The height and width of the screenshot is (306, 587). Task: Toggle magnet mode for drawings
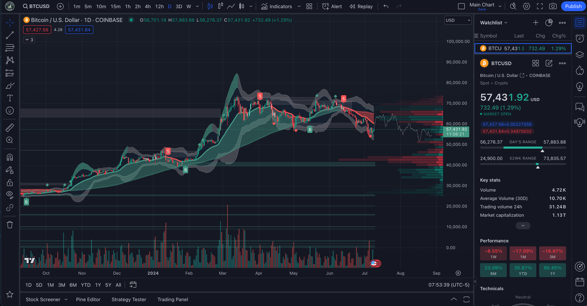(x=10, y=157)
